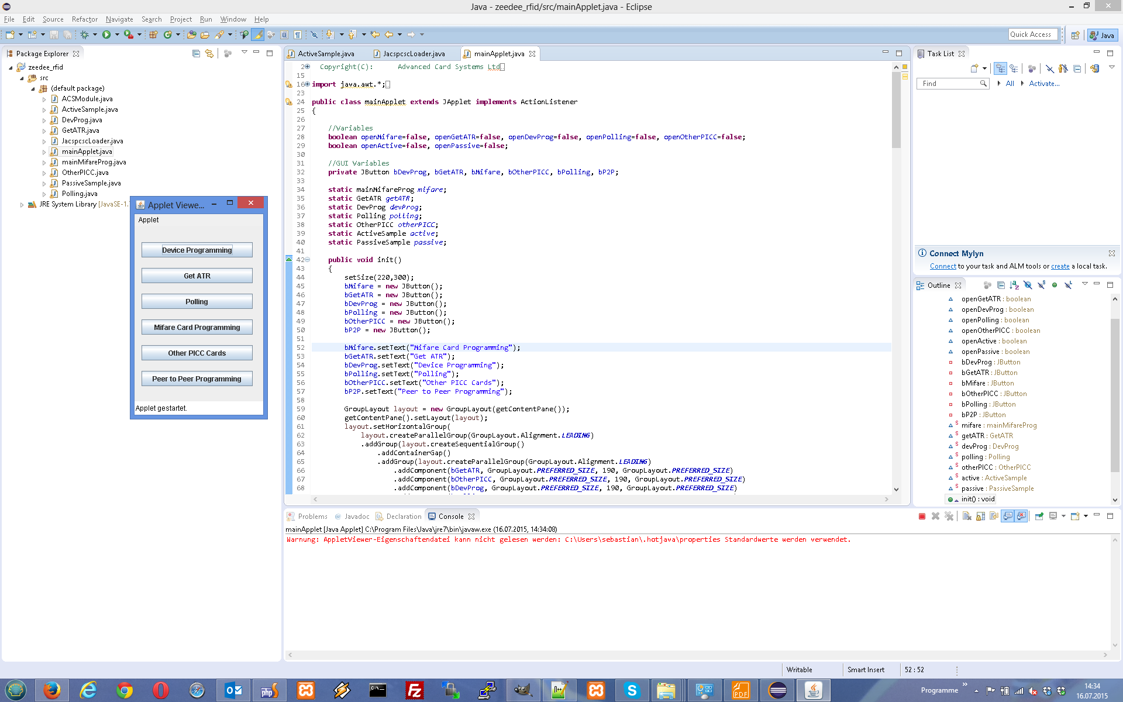Click the Outline view vertical scrollbar thumb
The width and height of the screenshot is (1123, 702).
coord(1115,395)
